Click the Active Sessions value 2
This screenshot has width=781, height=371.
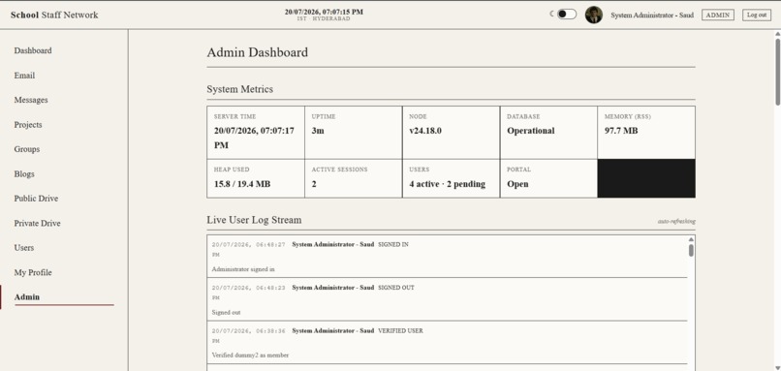pos(314,184)
